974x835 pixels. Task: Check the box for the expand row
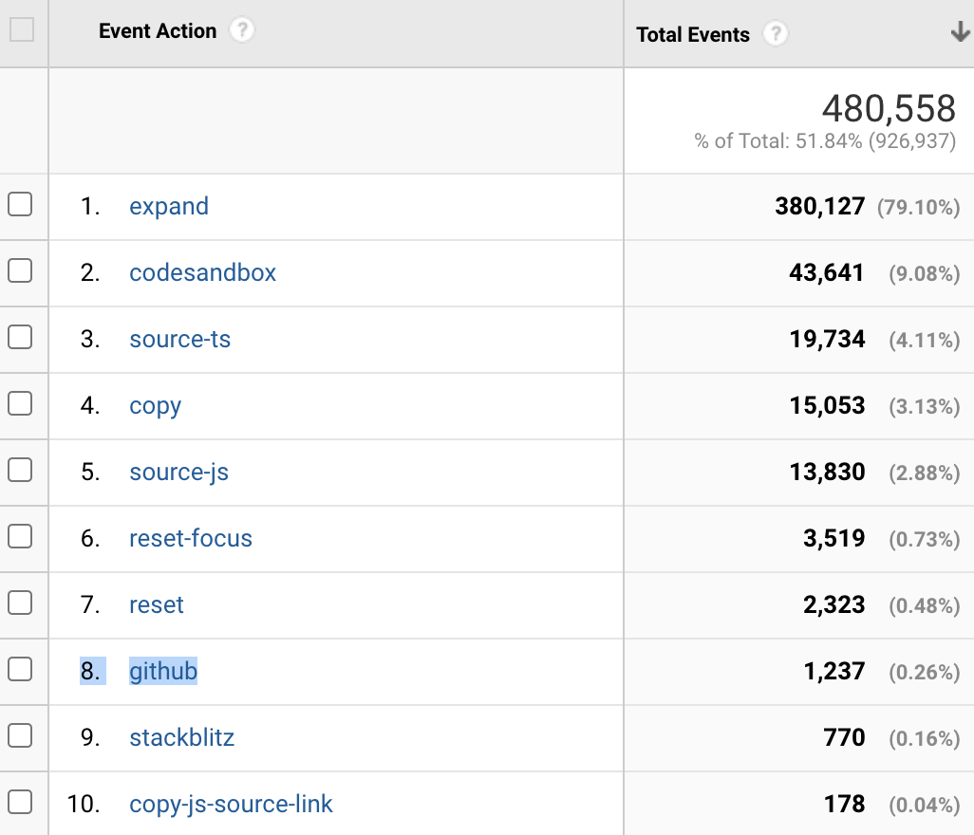(x=20, y=204)
